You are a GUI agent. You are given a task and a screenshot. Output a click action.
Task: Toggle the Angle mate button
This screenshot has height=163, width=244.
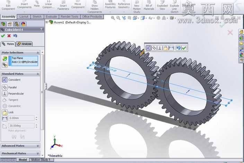[5, 126]
